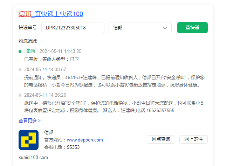This screenshot has height=166, width=227.
Task: Click the 德邦 company name beside logo
Action: (49, 132)
